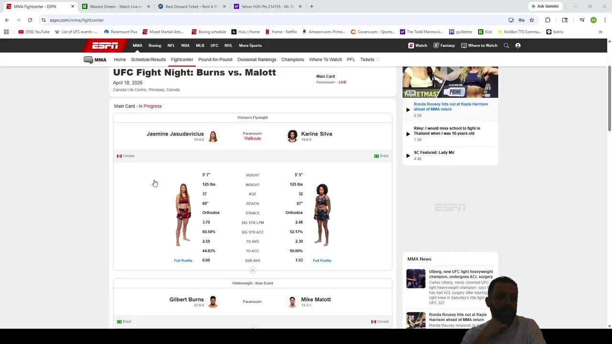Image resolution: width=612 pixels, height=344 pixels.
Task: Click Jasmine Jasudavicius name
Action: (x=175, y=134)
